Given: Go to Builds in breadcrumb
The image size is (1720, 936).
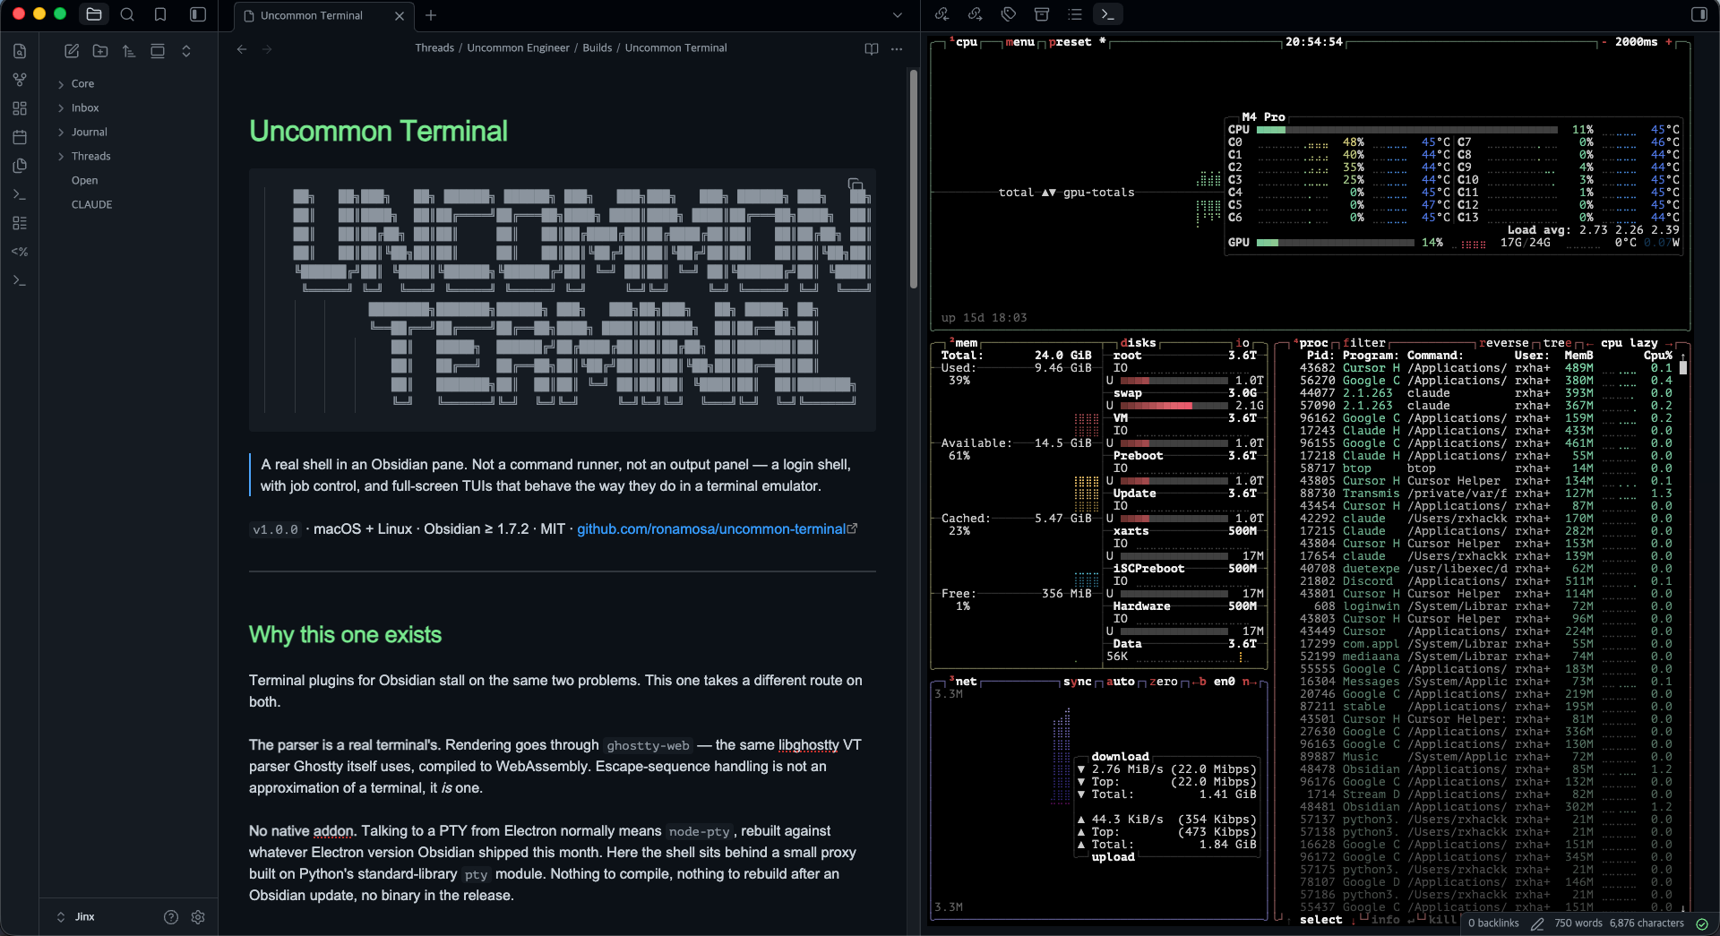Looking at the screenshot, I should pyautogui.click(x=597, y=48).
